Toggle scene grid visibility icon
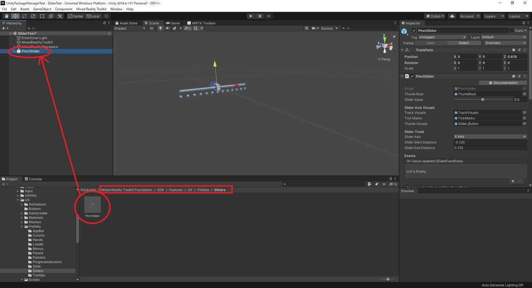The width and height of the screenshot is (532, 288). [x=196, y=28]
